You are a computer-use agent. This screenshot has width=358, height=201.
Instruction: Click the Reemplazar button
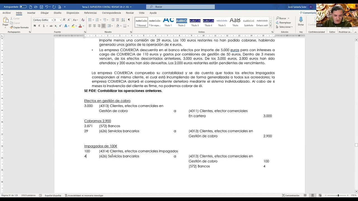click(283, 23)
